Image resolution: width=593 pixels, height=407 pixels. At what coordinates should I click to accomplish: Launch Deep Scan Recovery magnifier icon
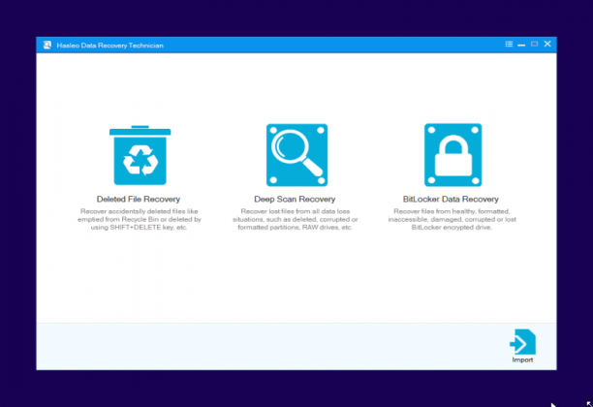(x=296, y=155)
